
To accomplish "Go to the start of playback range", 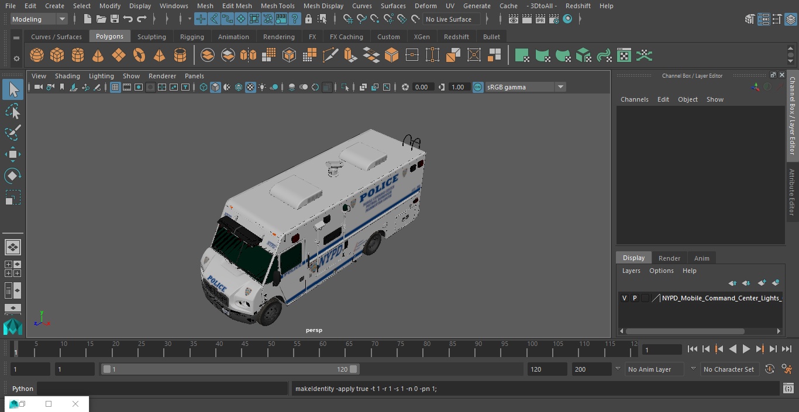I will [x=693, y=349].
